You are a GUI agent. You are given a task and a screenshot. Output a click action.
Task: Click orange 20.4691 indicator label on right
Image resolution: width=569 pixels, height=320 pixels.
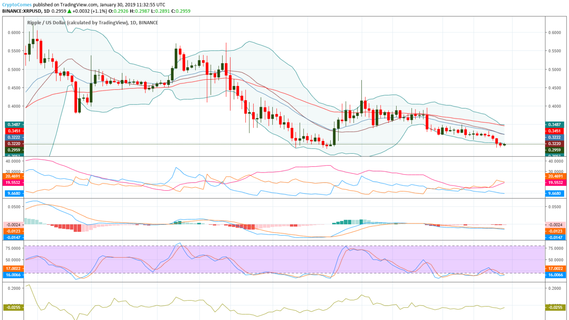tap(555, 176)
